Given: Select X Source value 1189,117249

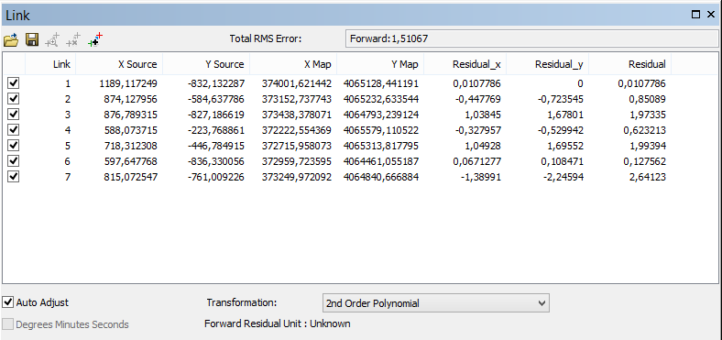Looking at the screenshot, I should (x=128, y=83).
